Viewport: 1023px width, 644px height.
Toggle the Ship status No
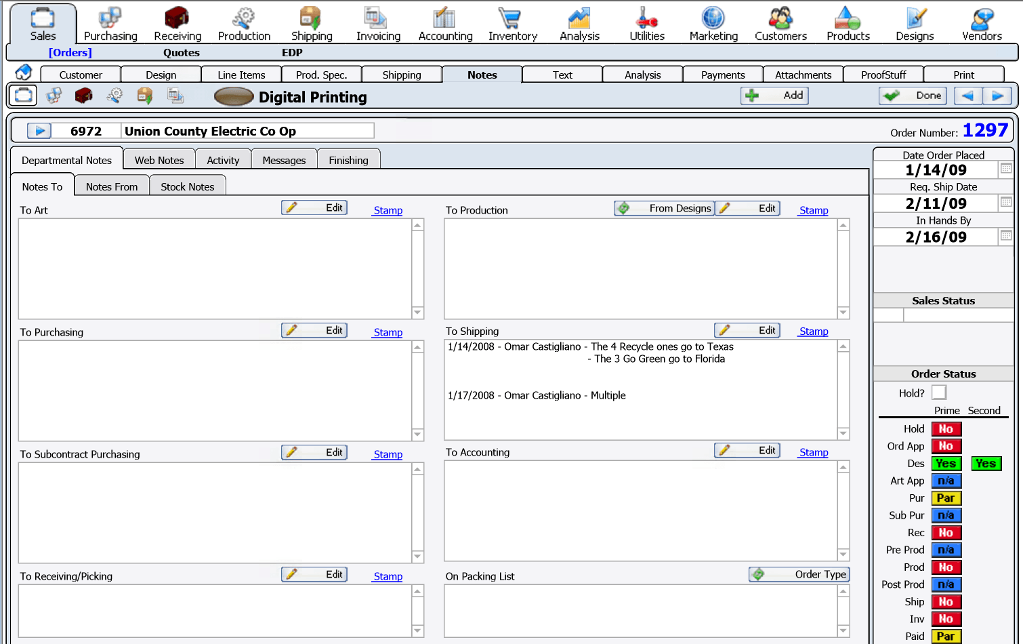pyautogui.click(x=946, y=602)
